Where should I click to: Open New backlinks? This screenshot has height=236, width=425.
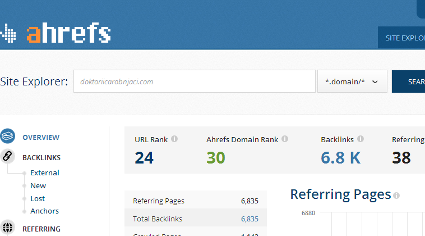(x=38, y=186)
